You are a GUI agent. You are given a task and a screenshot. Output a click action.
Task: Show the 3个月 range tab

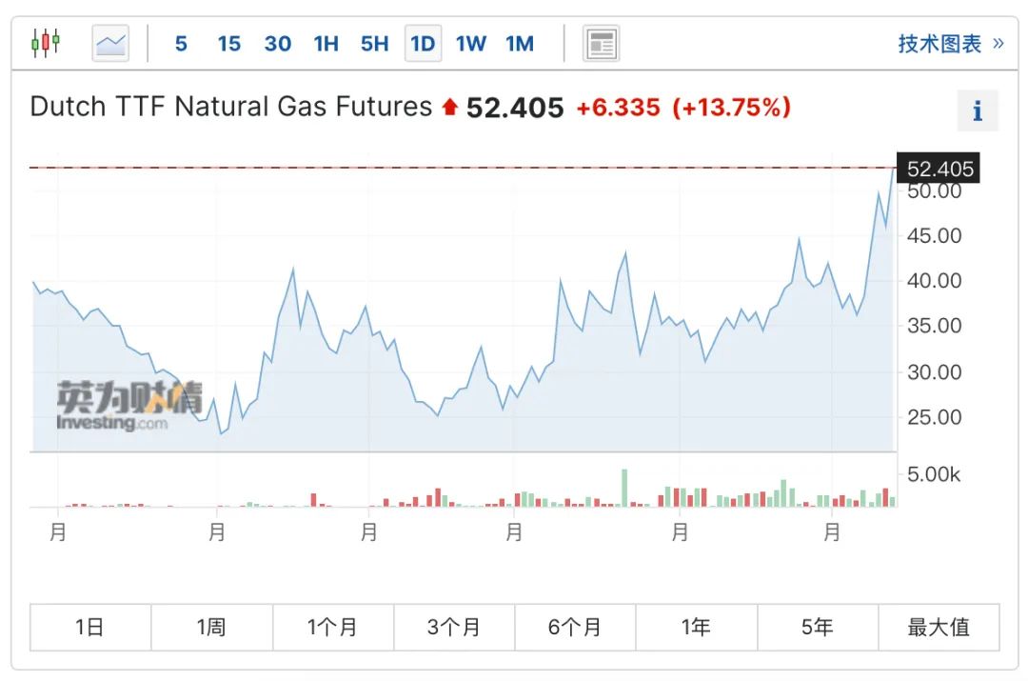pos(454,628)
